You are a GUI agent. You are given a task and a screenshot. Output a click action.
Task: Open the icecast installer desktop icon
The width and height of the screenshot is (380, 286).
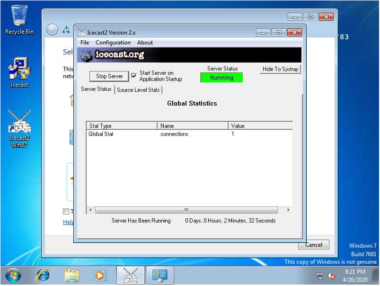click(x=19, y=71)
